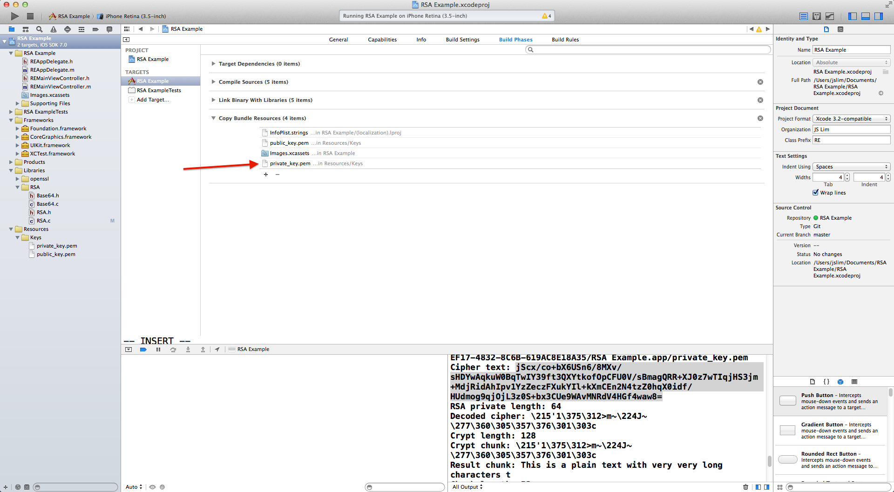Switch to the General tab
The width and height of the screenshot is (894, 492).
coord(339,40)
